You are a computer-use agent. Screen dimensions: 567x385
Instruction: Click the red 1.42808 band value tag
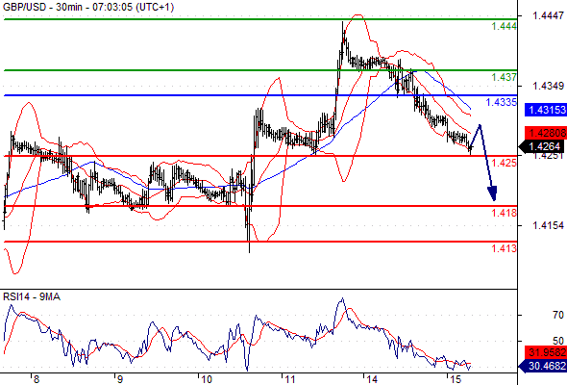point(546,133)
